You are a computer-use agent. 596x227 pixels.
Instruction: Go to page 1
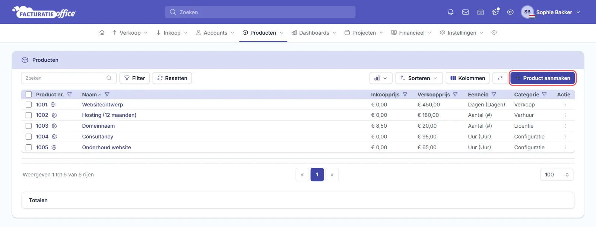click(317, 175)
